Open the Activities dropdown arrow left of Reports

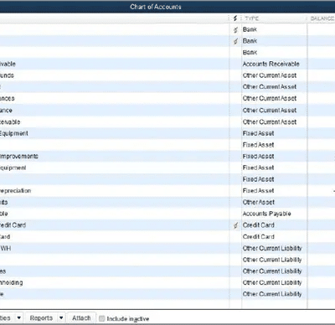[19, 318]
